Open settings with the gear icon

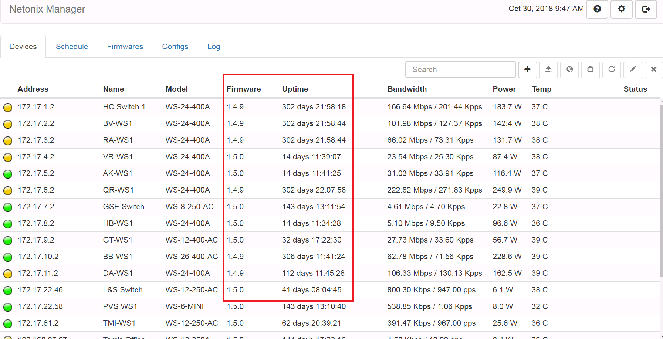[621, 9]
